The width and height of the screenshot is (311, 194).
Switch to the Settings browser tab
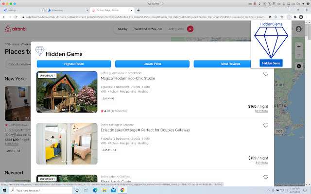tap(23, 10)
